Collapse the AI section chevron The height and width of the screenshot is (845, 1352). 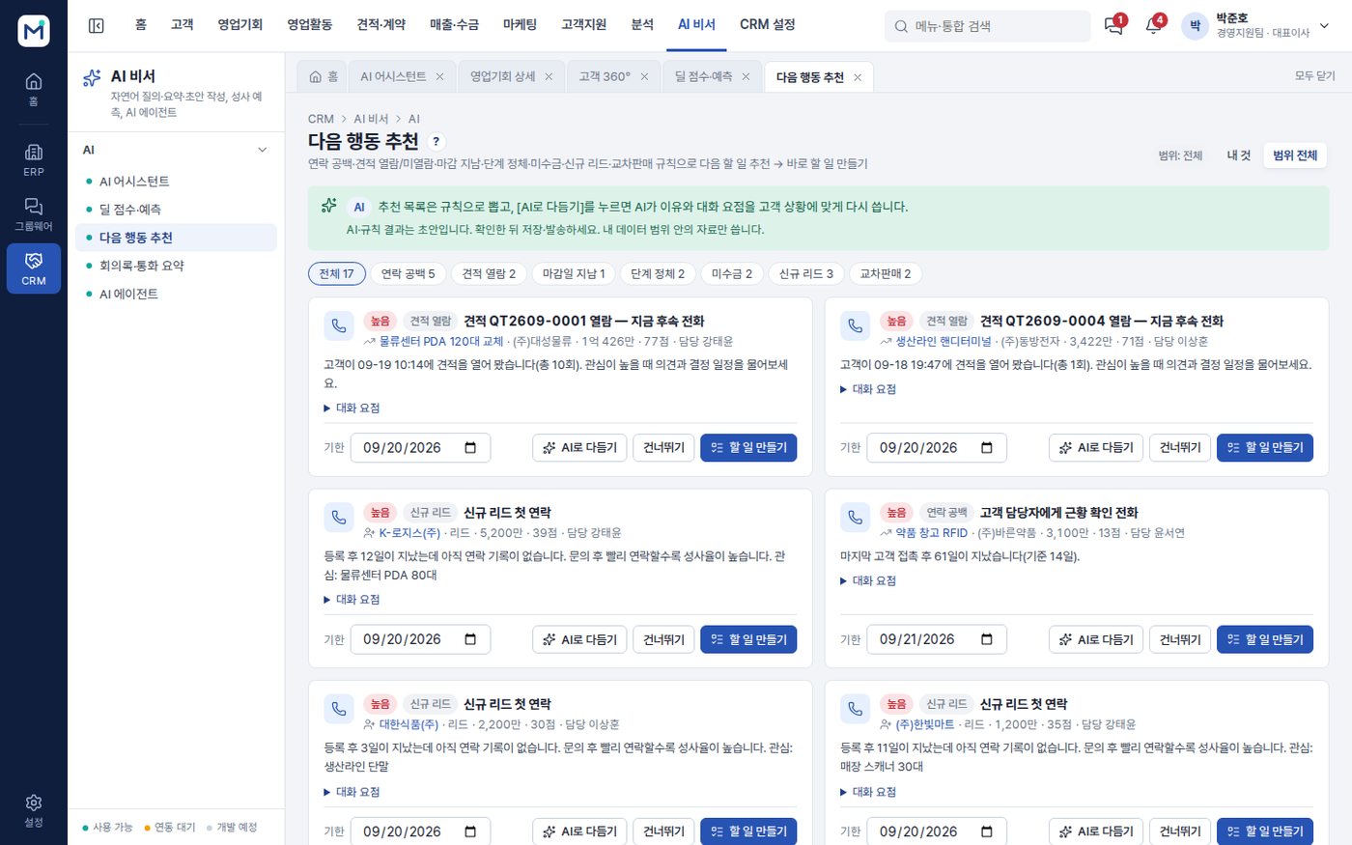tap(262, 150)
